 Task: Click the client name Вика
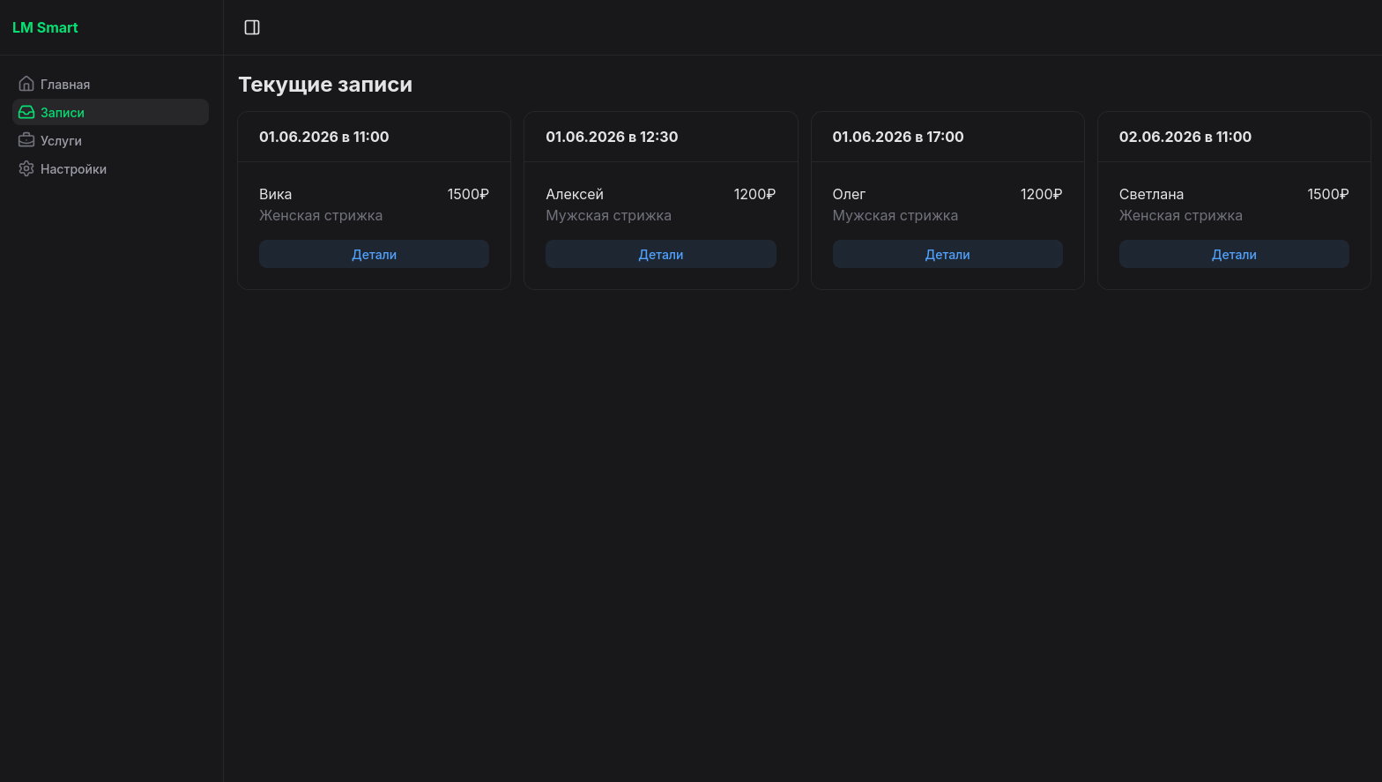[275, 194]
